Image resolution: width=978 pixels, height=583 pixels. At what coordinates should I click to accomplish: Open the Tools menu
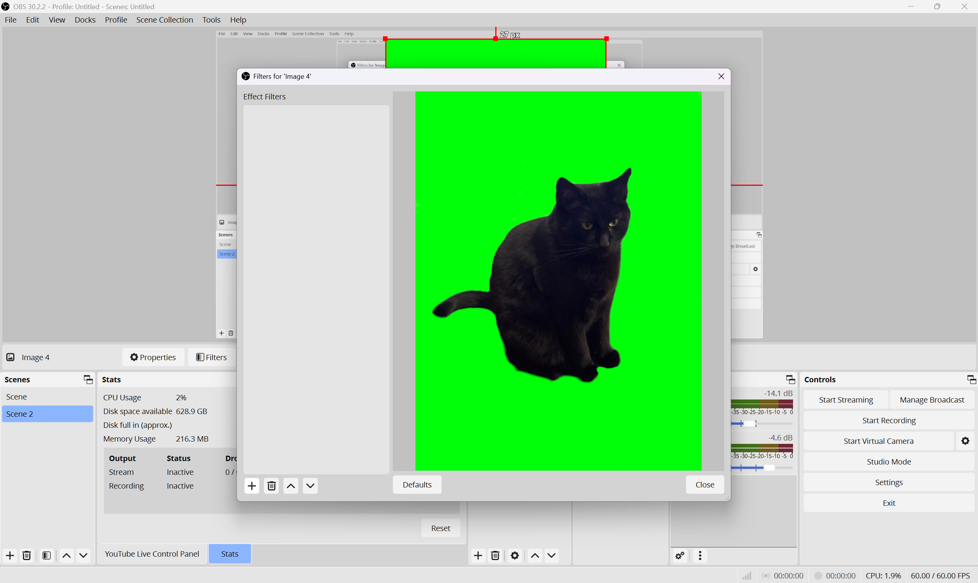point(211,19)
